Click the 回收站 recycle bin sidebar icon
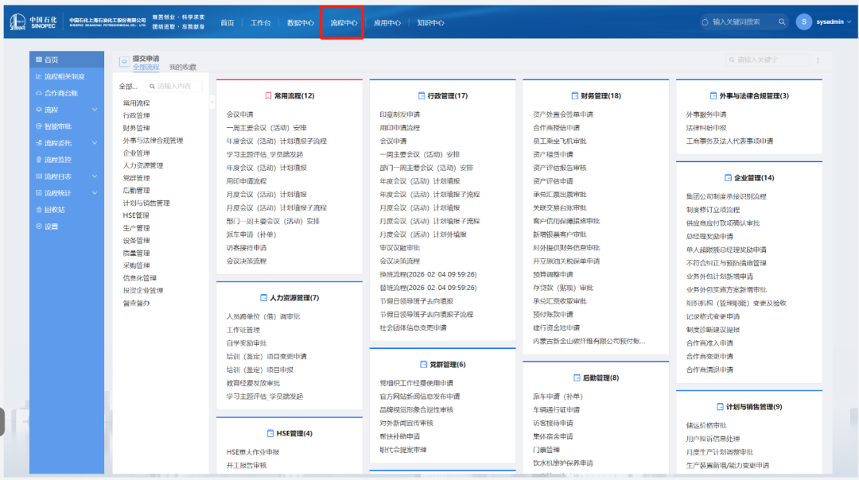The image size is (859, 480). pyautogui.click(x=38, y=210)
